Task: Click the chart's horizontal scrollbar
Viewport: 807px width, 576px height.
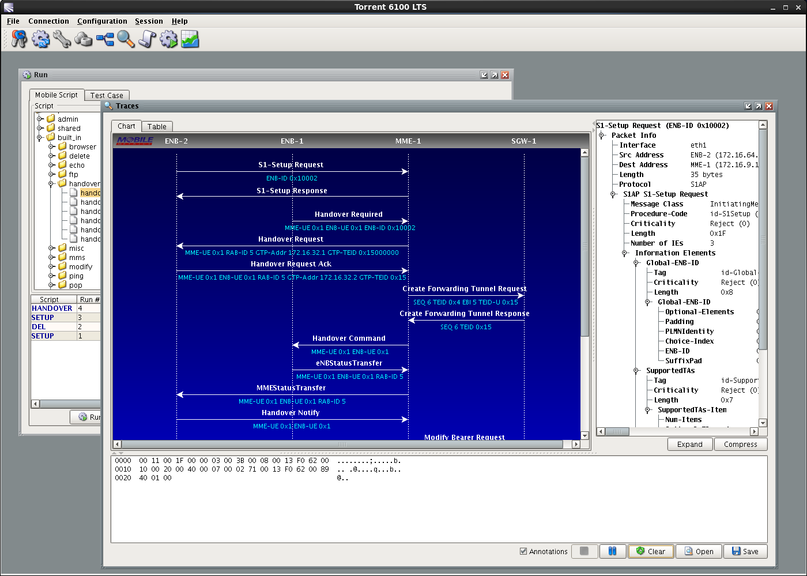Action: pyautogui.click(x=342, y=445)
